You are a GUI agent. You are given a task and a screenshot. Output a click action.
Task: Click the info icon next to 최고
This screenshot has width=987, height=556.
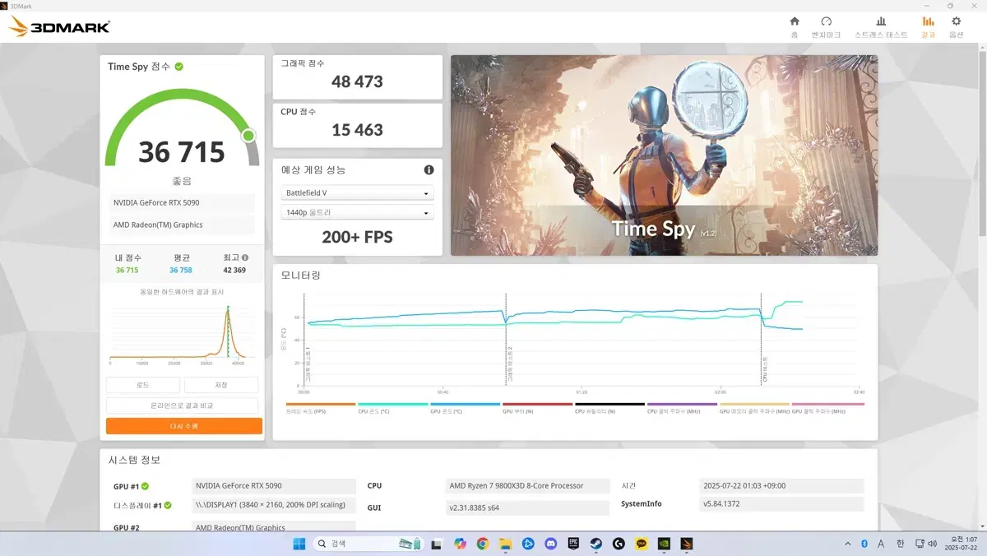[x=245, y=257]
